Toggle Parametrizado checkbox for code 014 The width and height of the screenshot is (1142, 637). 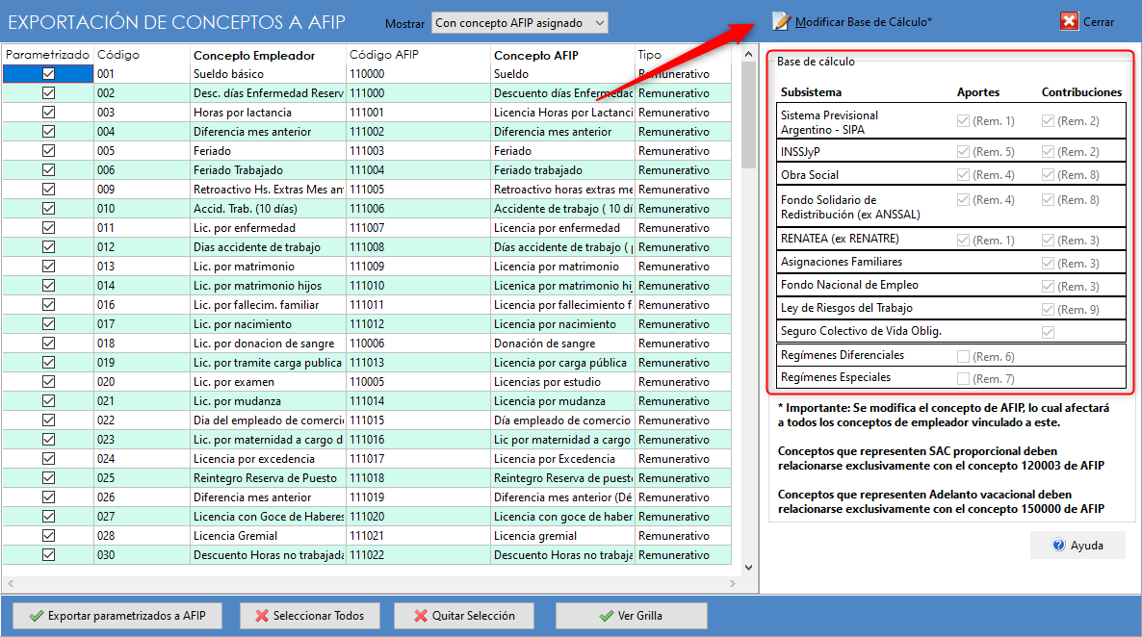[x=49, y=286]
